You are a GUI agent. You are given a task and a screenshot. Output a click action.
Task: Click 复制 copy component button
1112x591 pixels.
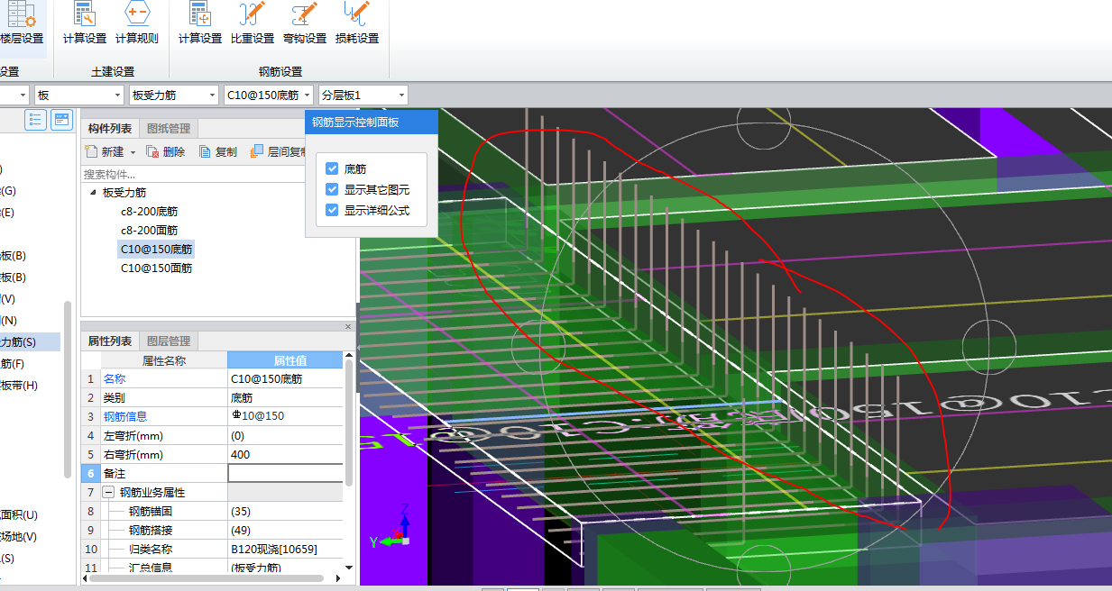pos(218,152)
